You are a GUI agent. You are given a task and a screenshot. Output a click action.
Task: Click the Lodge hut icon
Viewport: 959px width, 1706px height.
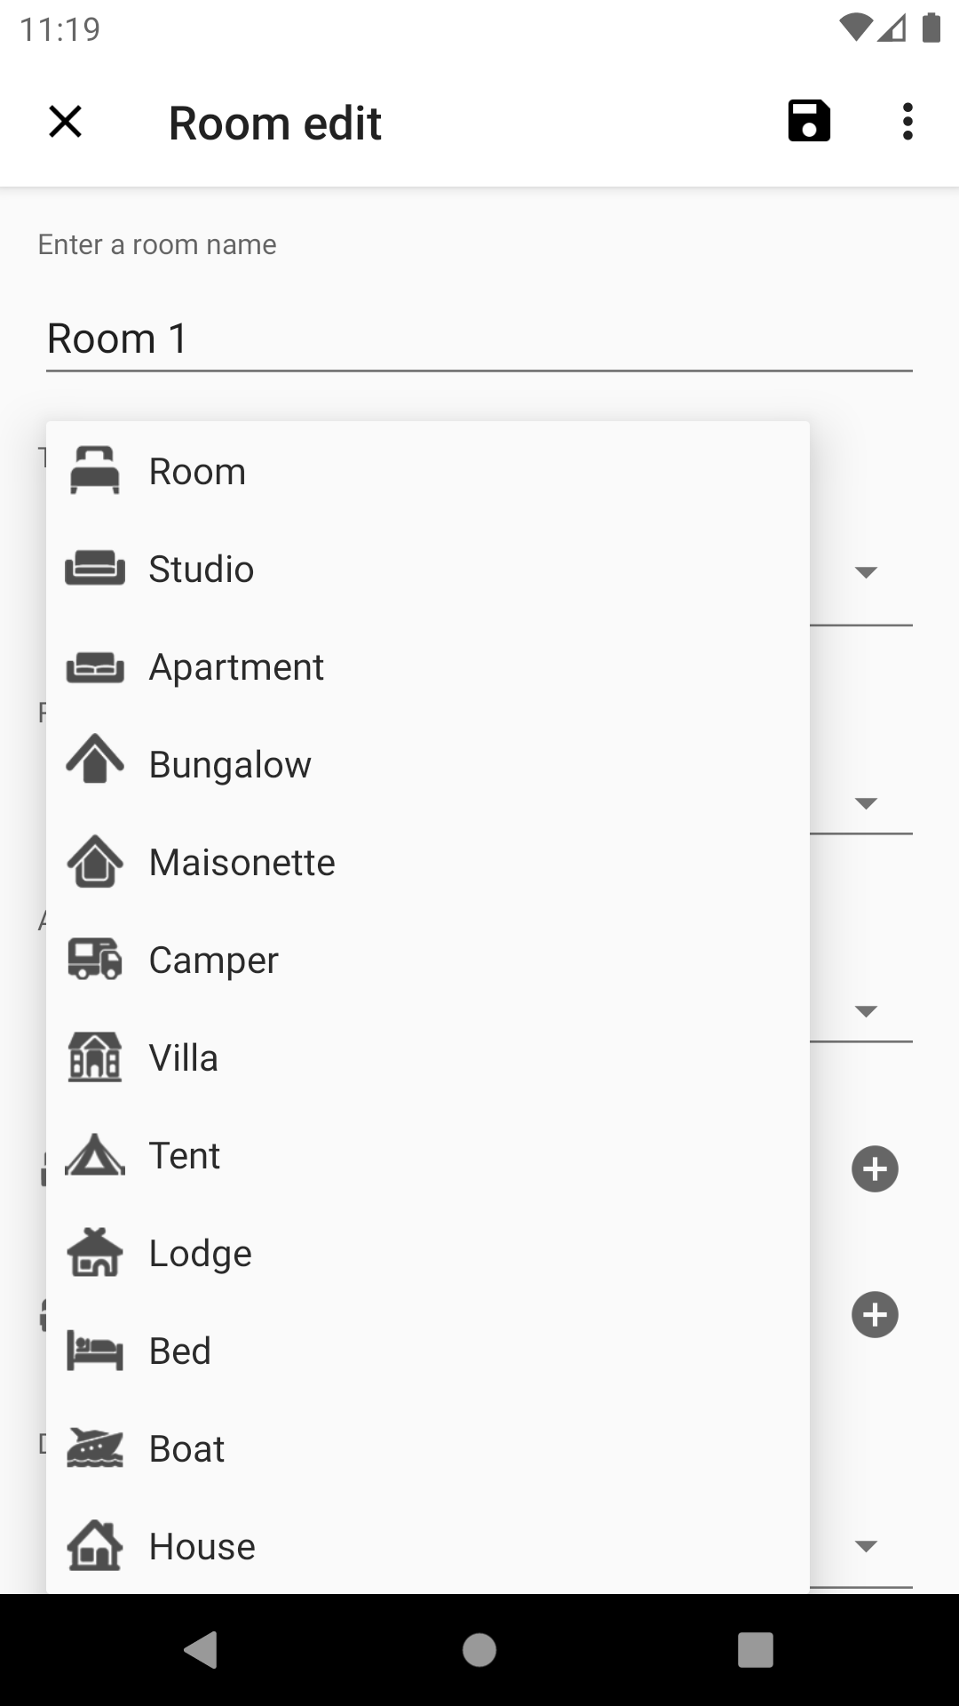point(95,1253)
